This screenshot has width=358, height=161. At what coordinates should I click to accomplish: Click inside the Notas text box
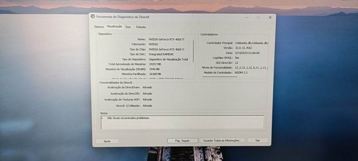(182, 122)
